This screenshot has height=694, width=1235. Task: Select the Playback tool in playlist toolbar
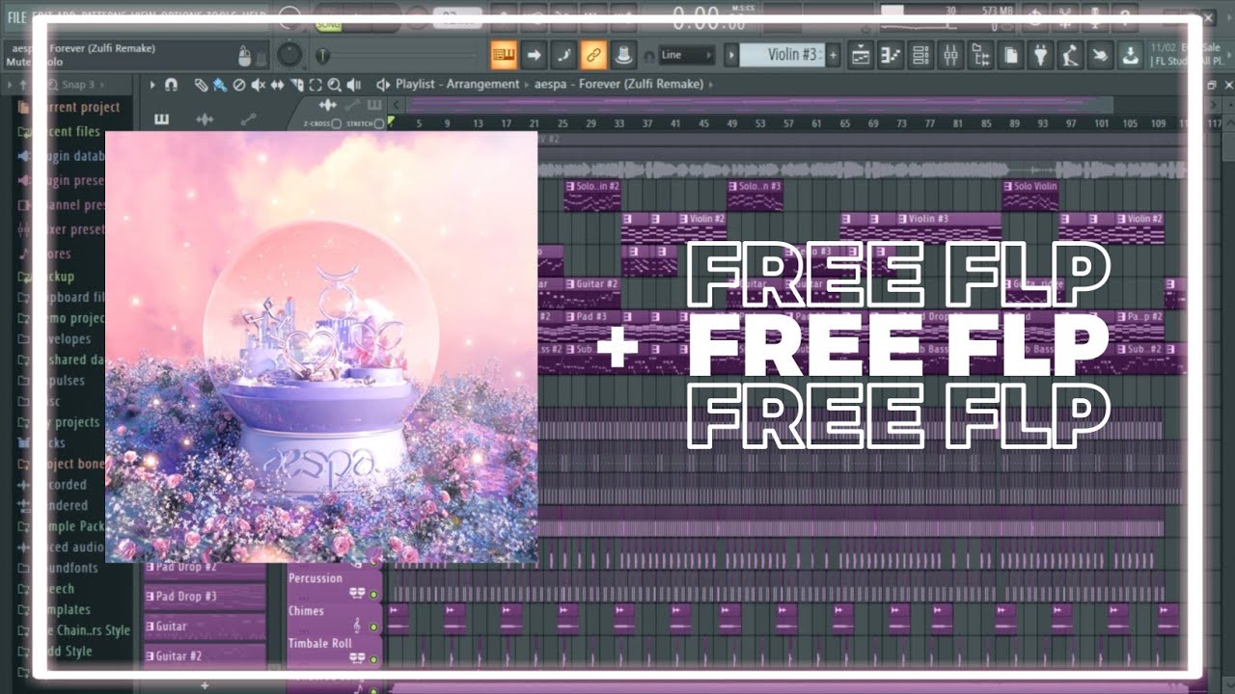click(353, 85)
